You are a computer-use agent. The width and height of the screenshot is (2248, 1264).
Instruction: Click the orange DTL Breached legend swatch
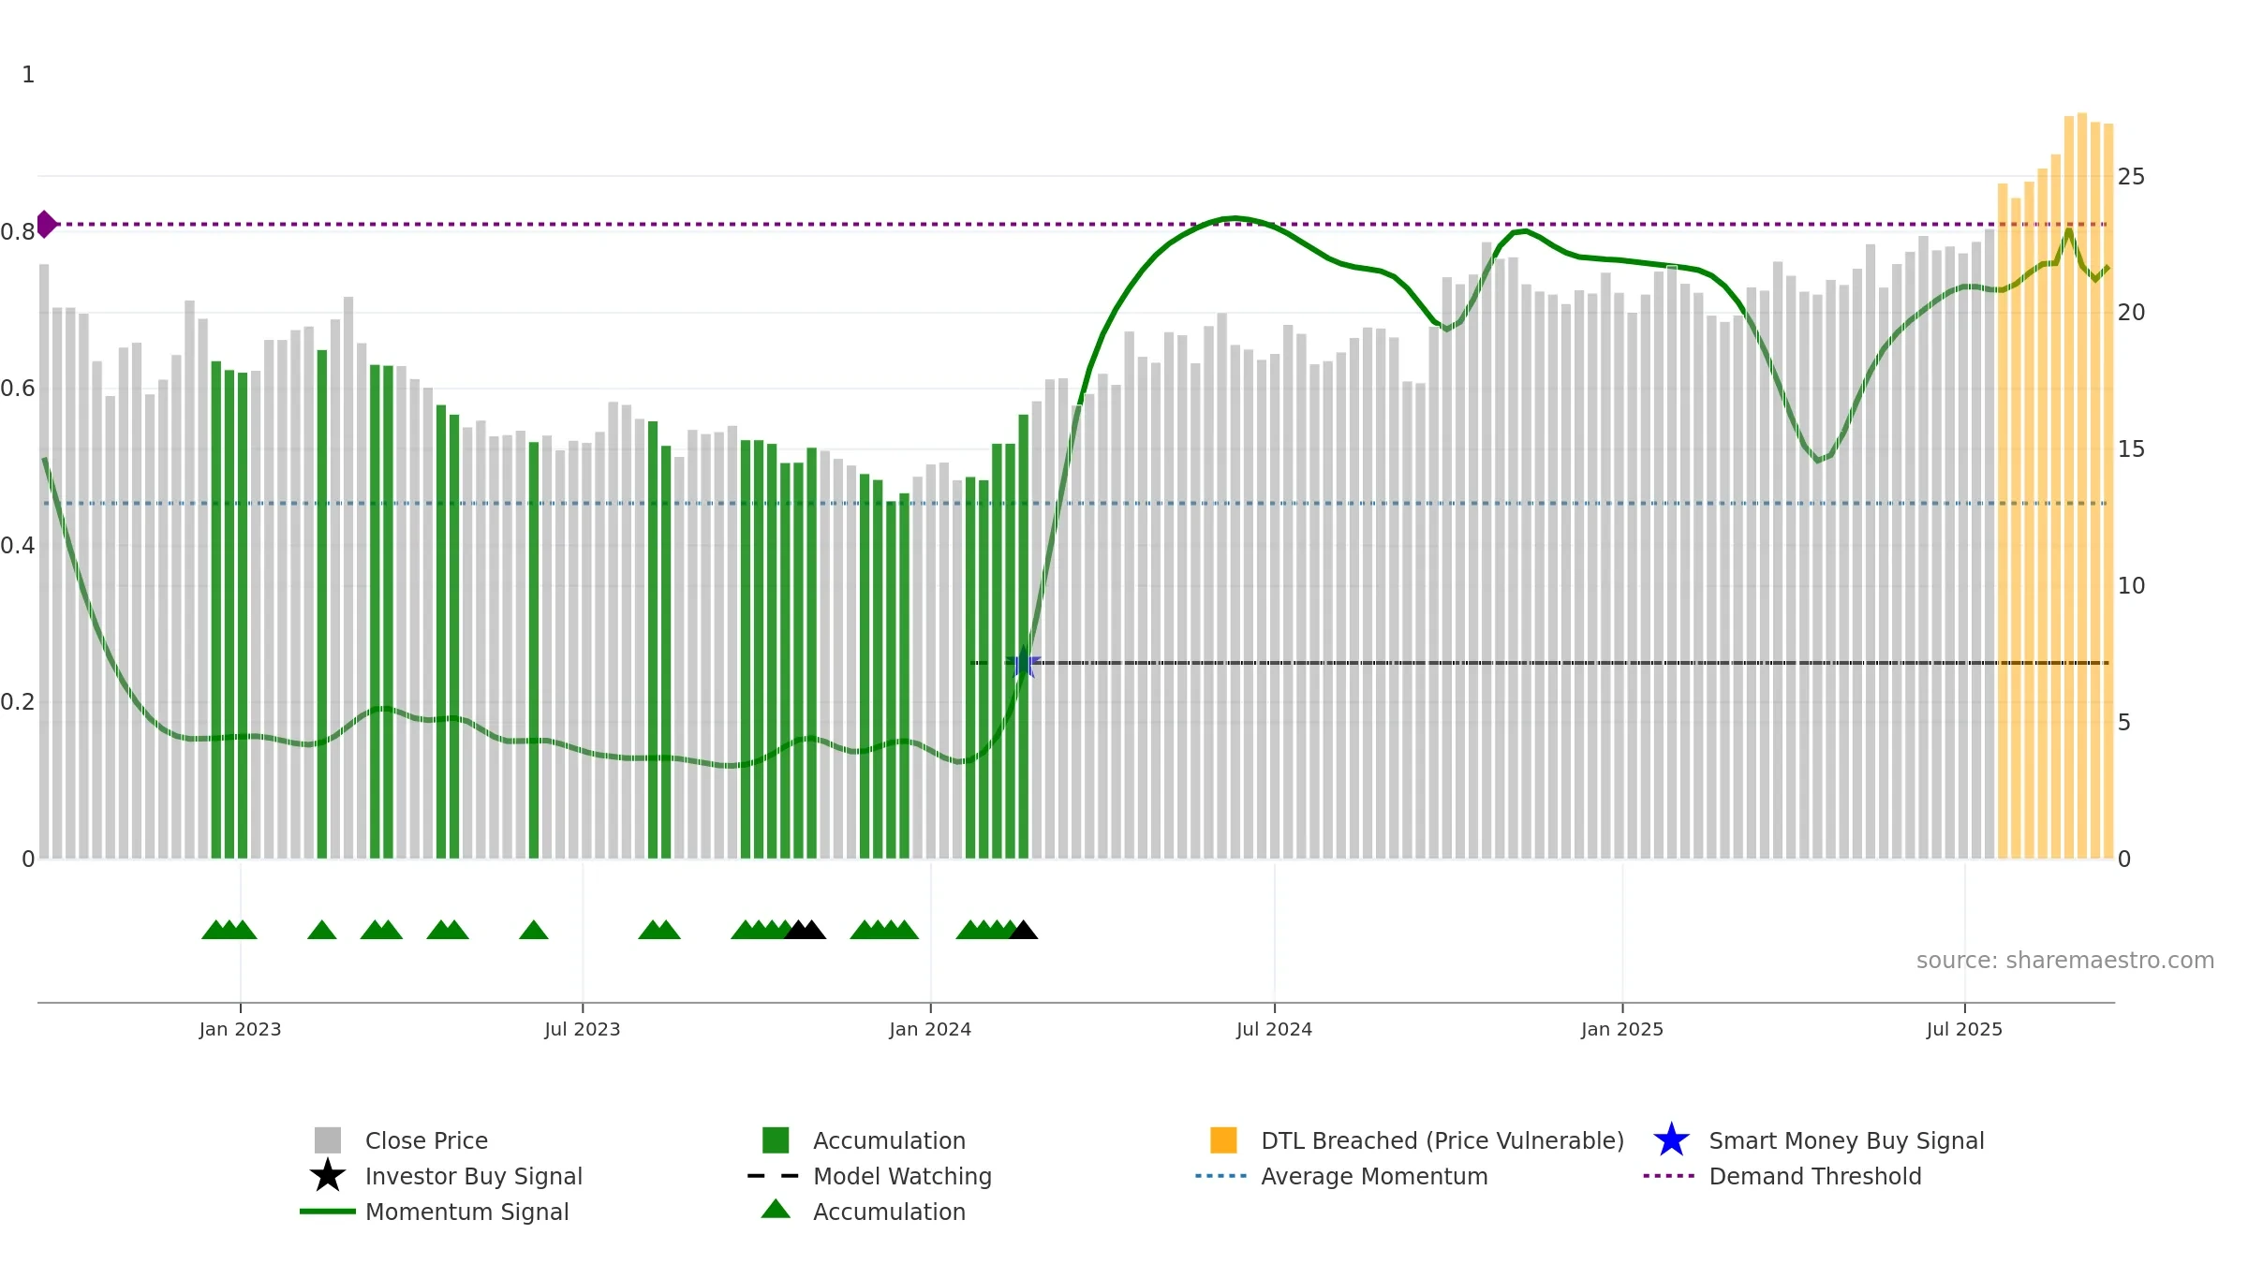tap(1223, 1140)
